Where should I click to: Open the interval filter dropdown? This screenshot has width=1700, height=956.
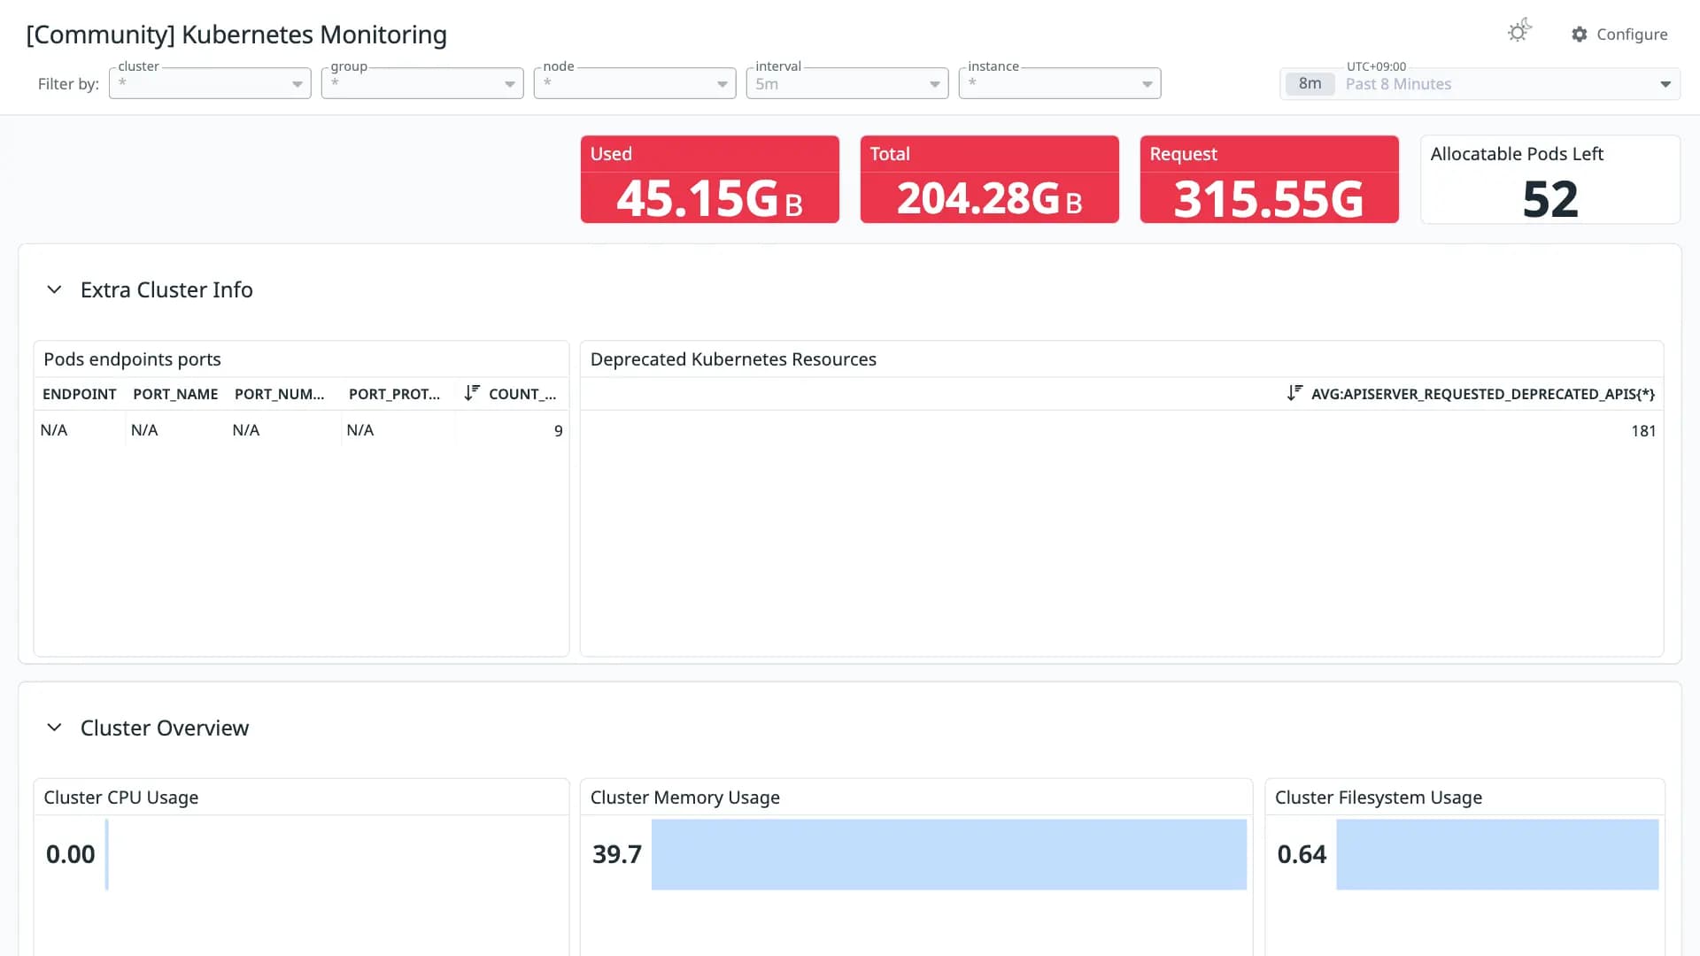tap(847, 83)
